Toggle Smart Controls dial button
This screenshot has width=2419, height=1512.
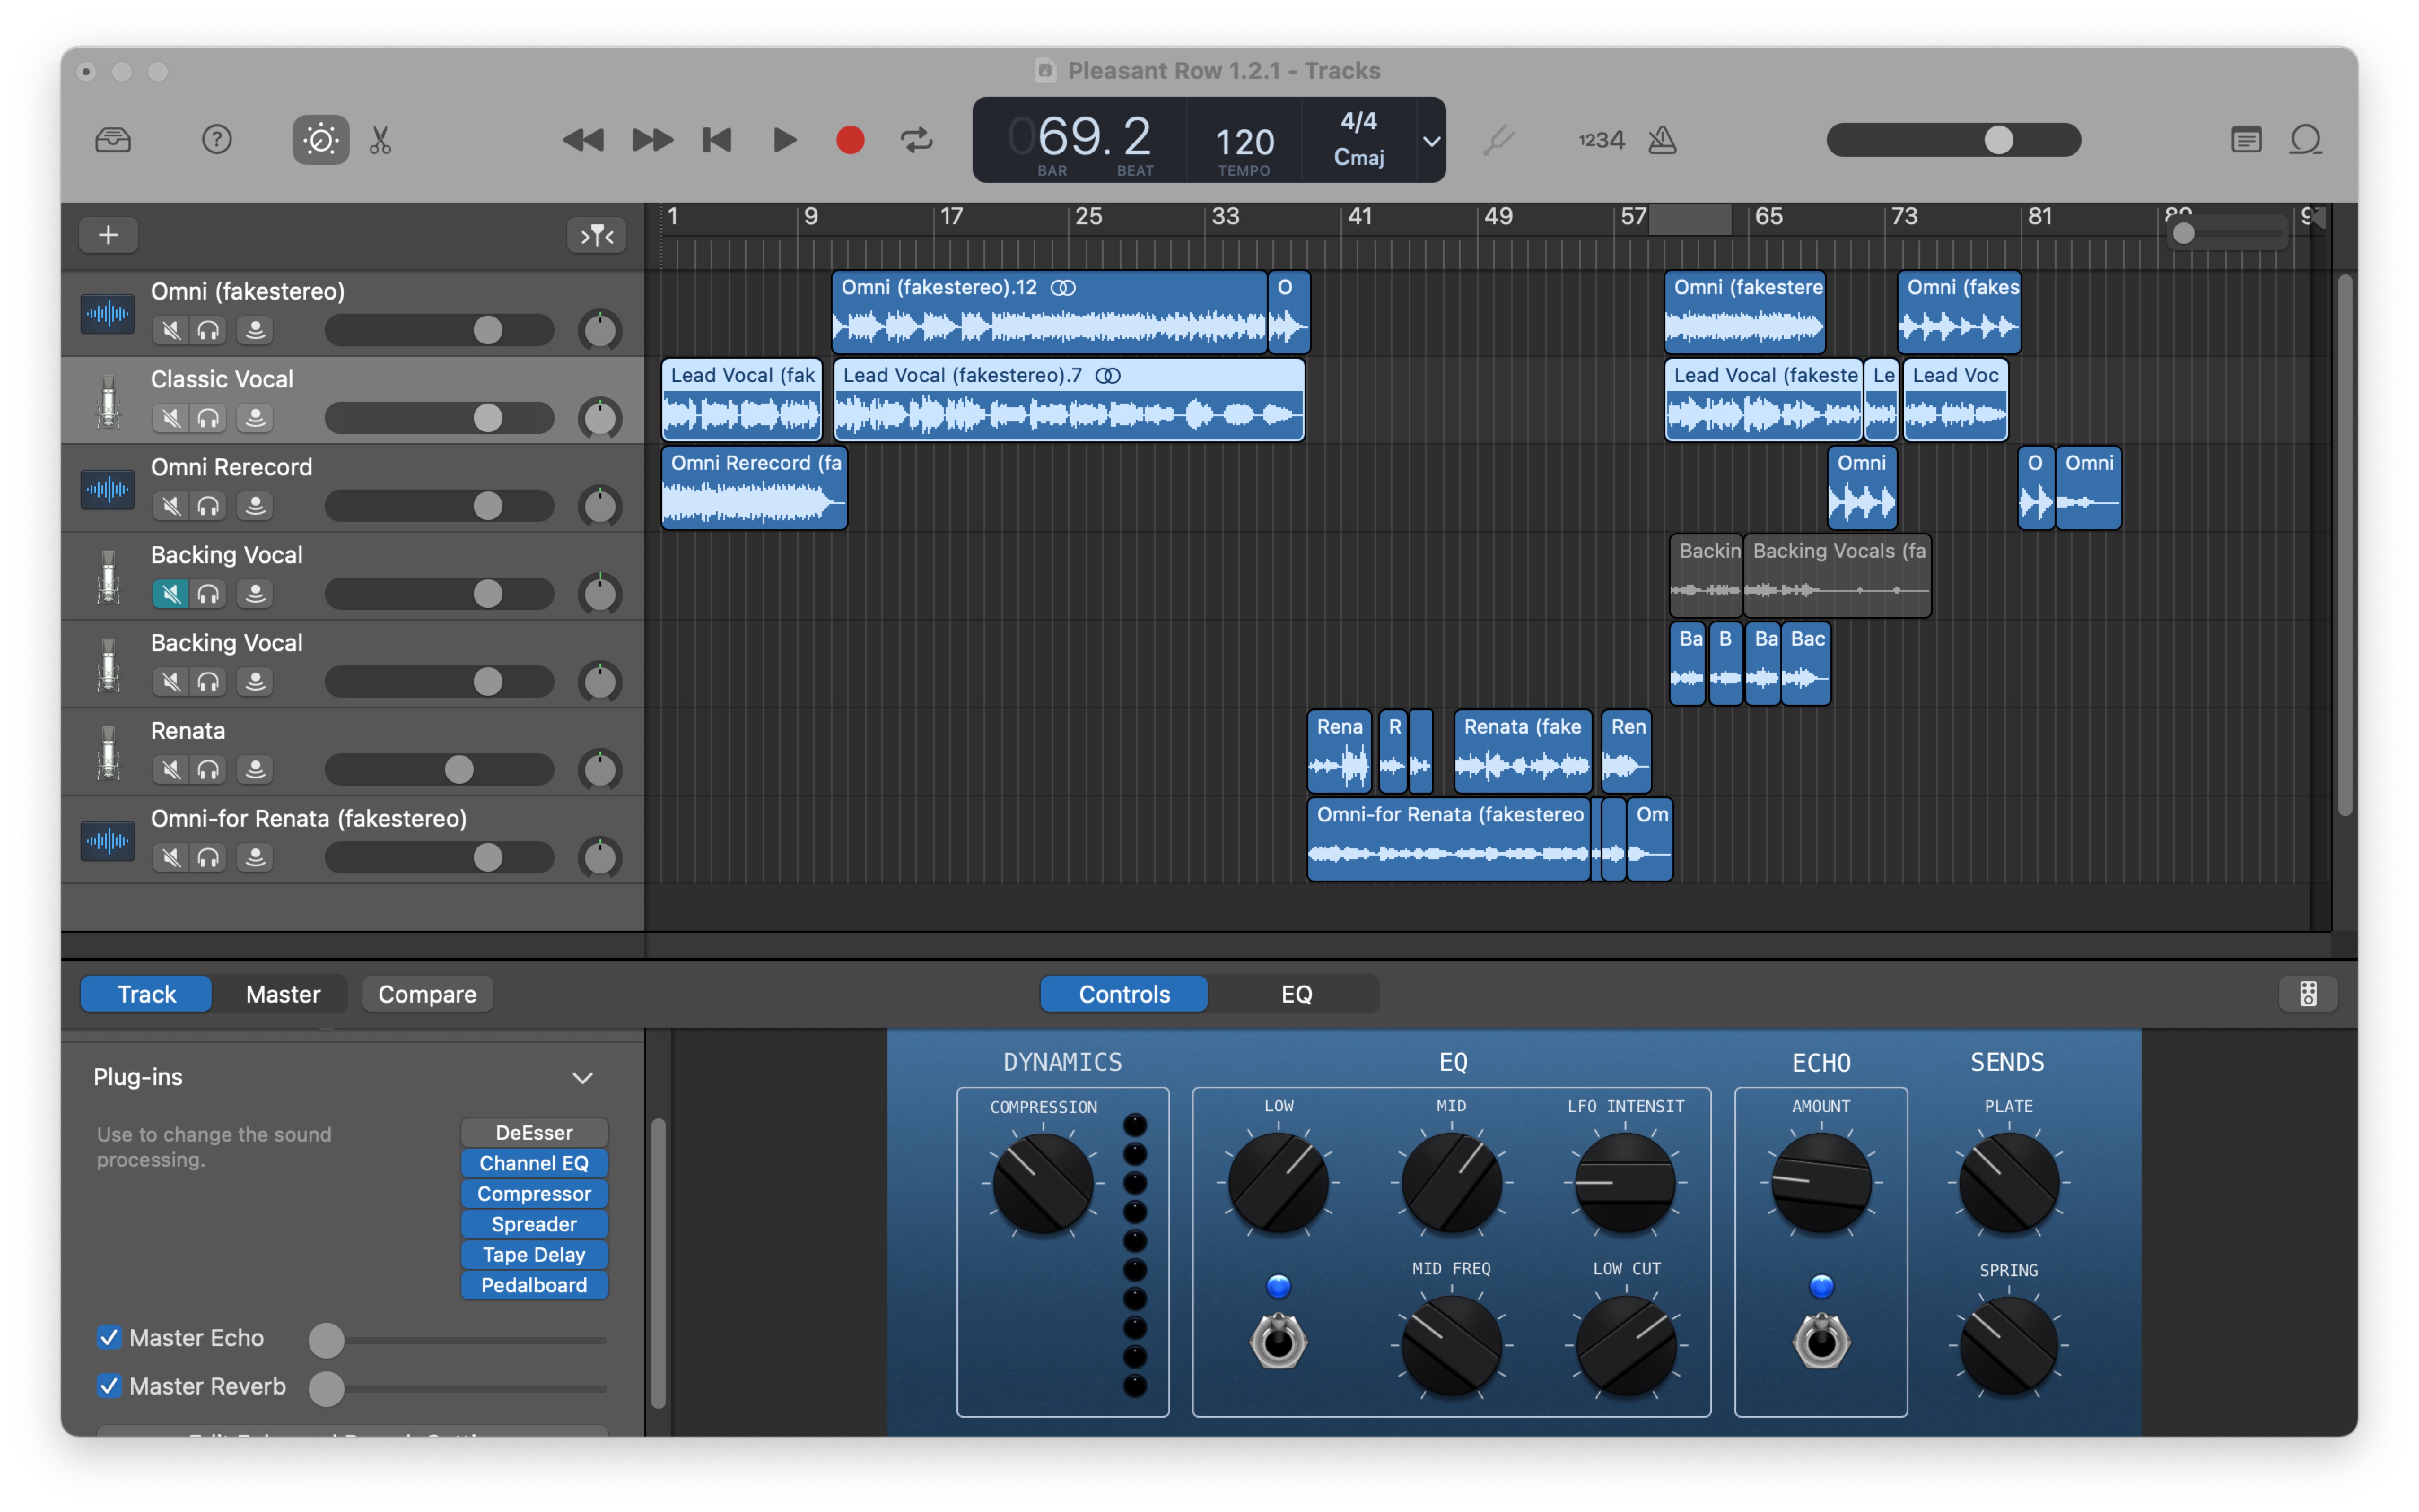pyautogui.click(x=320, y=140)
